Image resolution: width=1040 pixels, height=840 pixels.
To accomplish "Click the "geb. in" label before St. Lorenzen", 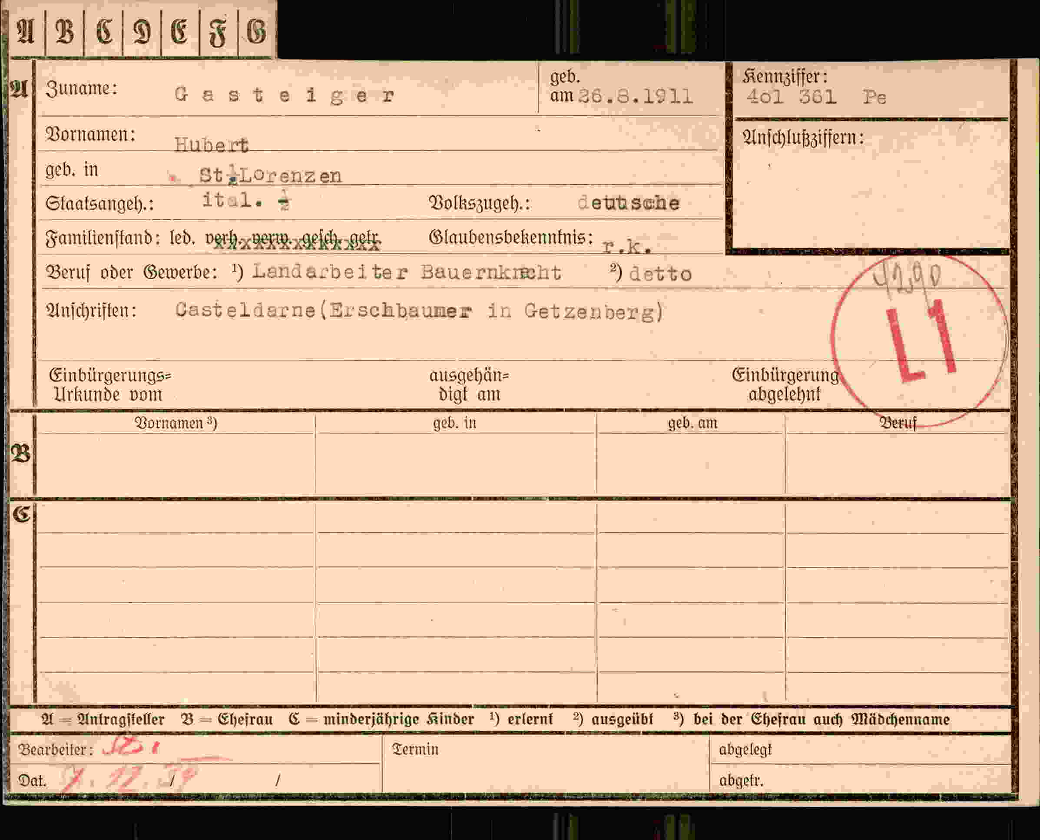I will [72, 170].
